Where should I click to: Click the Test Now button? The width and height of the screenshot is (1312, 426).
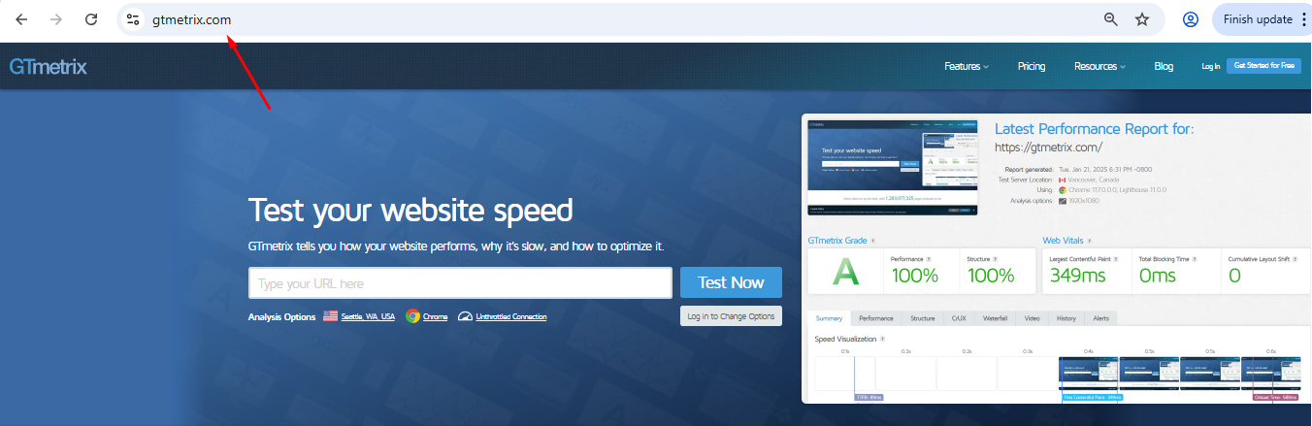[x=731, y=282]
